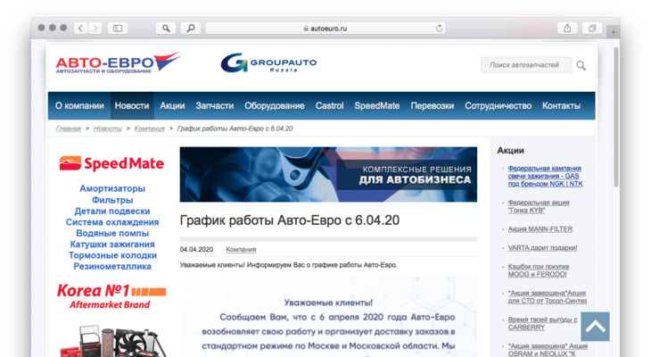Open the Контакты menu item

coord(561,105)
